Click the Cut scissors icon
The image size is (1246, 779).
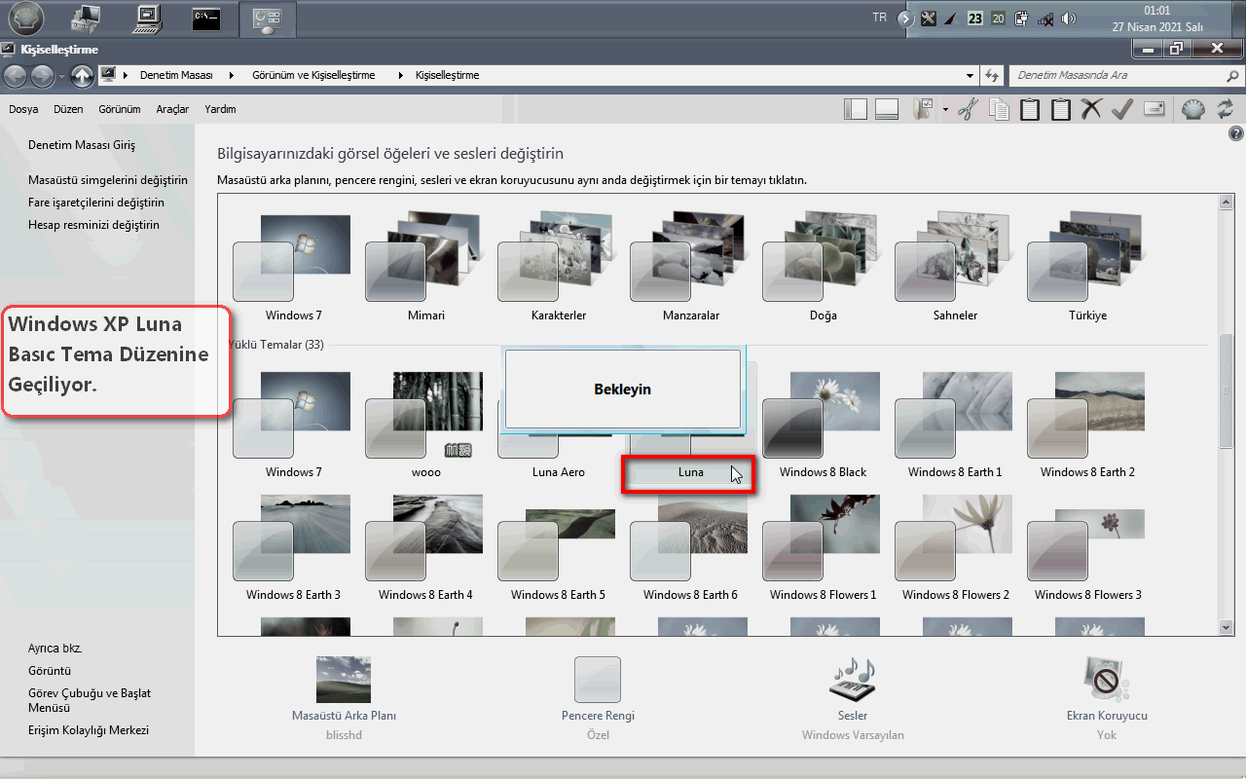click(x=967, y=109)
